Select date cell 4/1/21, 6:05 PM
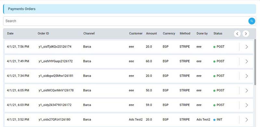Viewport: 260px width, 127px height. (18, 90)
